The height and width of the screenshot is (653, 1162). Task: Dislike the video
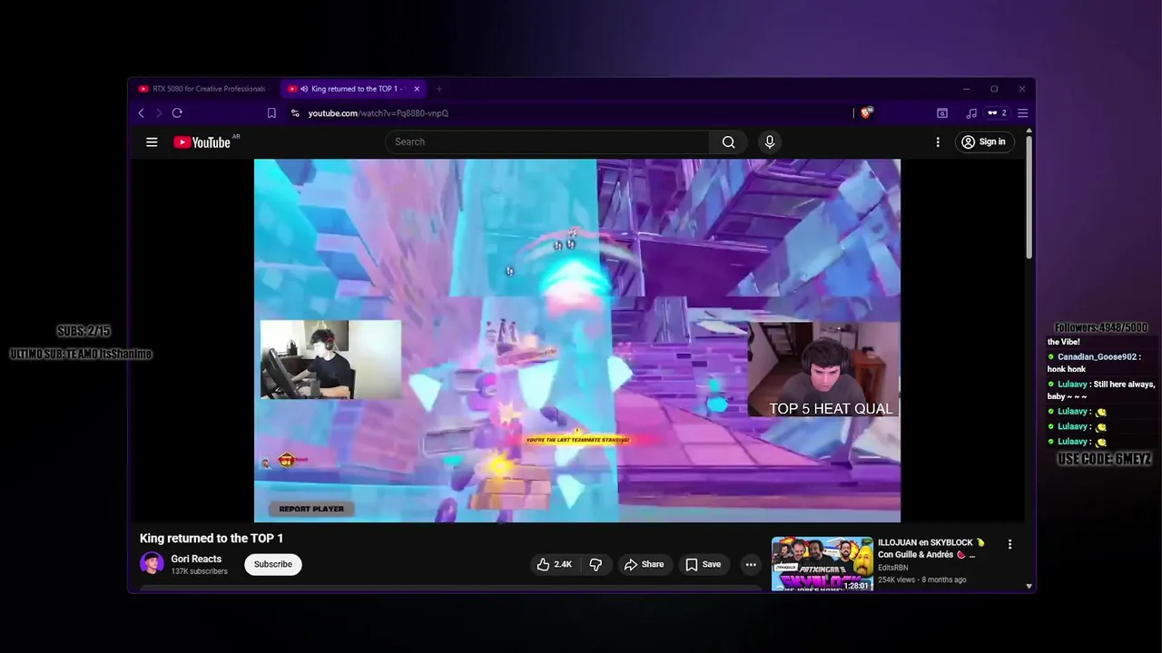coord(596,564)
